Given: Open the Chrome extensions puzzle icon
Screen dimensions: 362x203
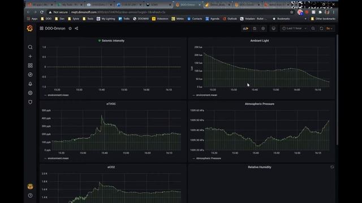Looking at the screenshot, I should 320,12.
